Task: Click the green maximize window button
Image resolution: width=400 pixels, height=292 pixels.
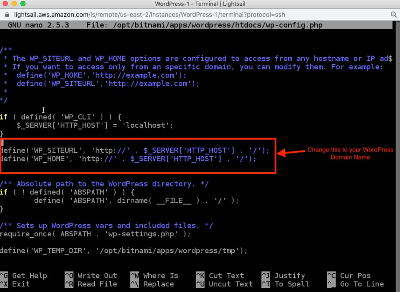Action: coord(23,4)
